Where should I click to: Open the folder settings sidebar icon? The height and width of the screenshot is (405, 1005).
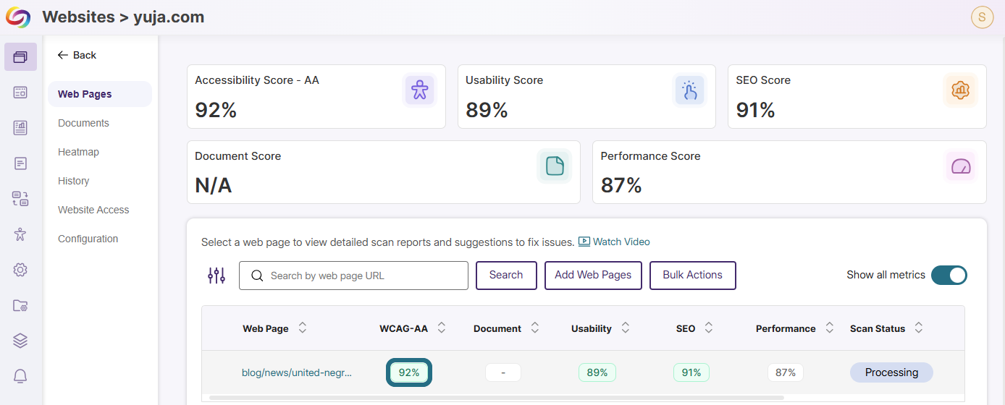point(20,305)
